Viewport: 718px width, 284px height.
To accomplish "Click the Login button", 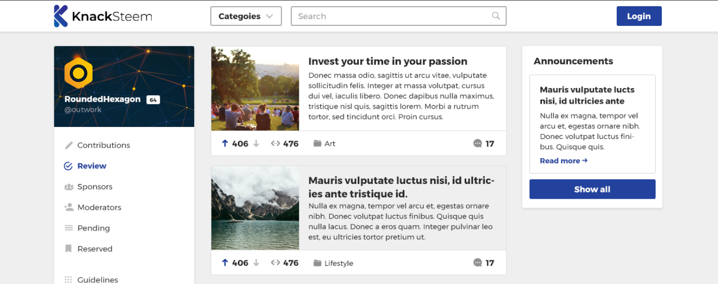I will (639, 16).
